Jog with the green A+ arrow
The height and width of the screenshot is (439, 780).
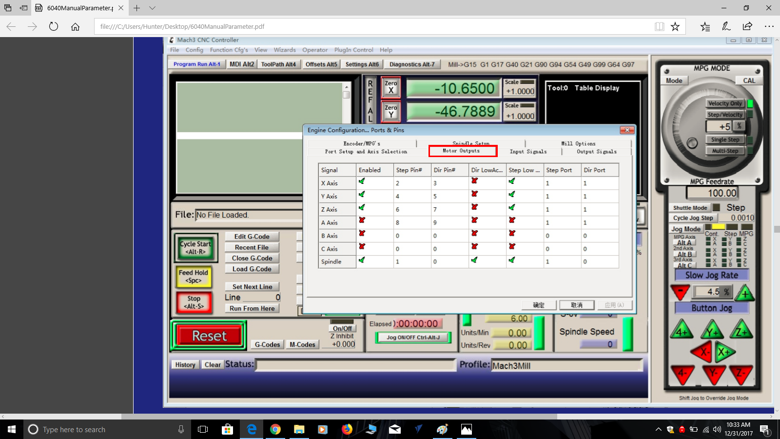[x=682, y=330]
